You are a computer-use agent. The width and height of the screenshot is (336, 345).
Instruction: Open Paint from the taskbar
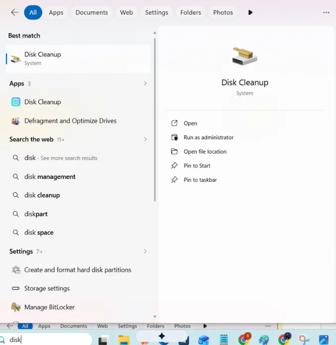[264, 340]
